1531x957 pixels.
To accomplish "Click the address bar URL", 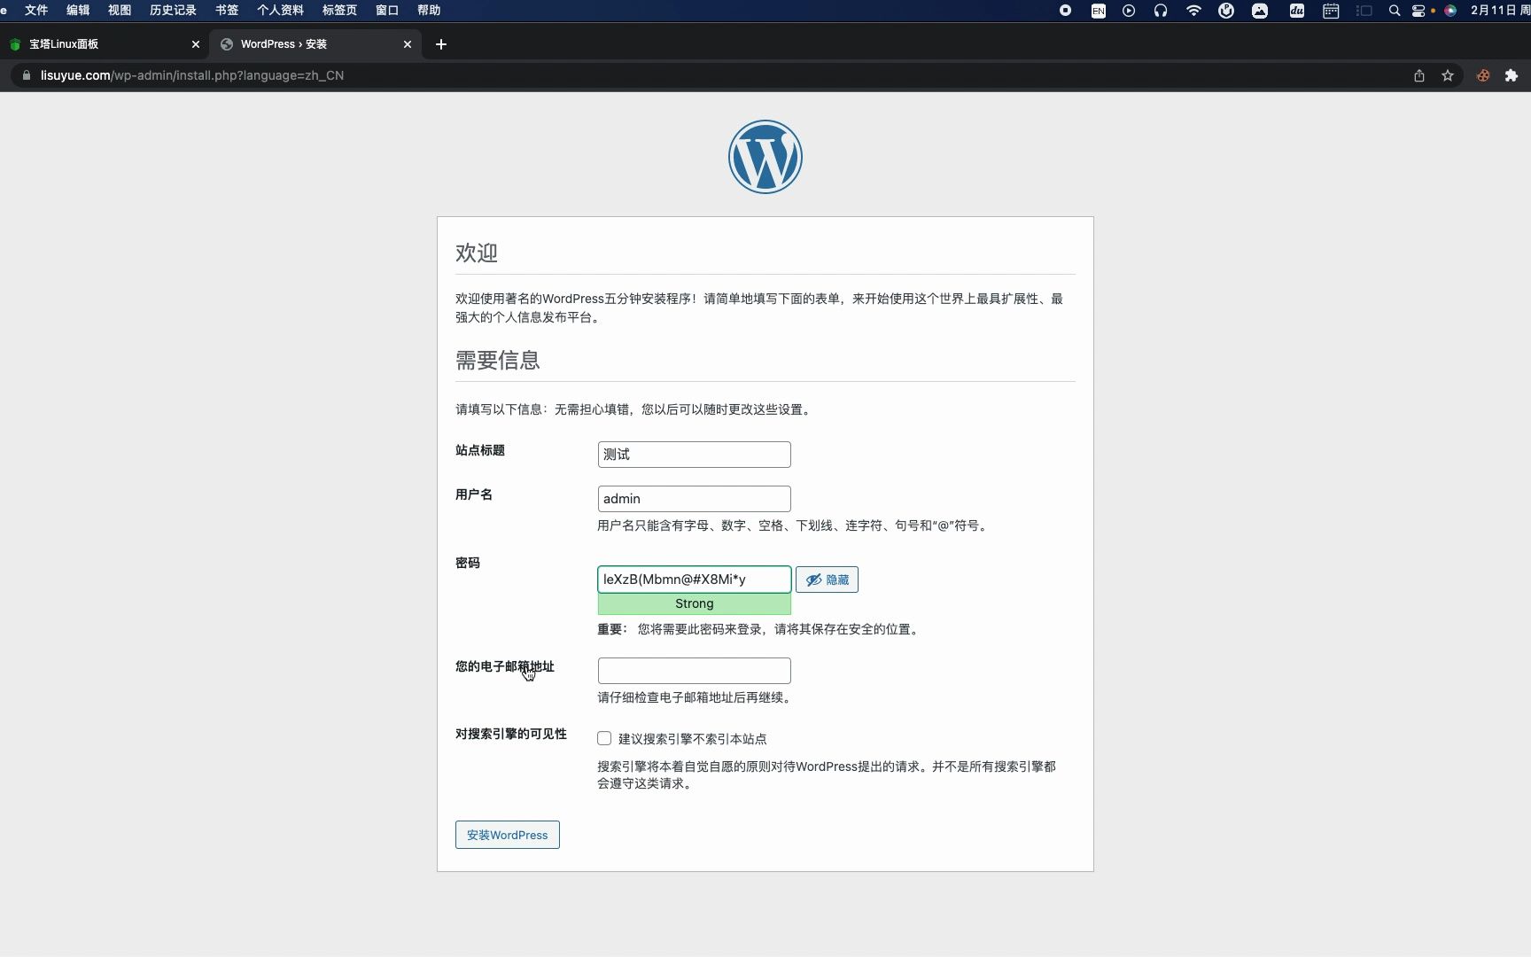I will click(192, 75).
